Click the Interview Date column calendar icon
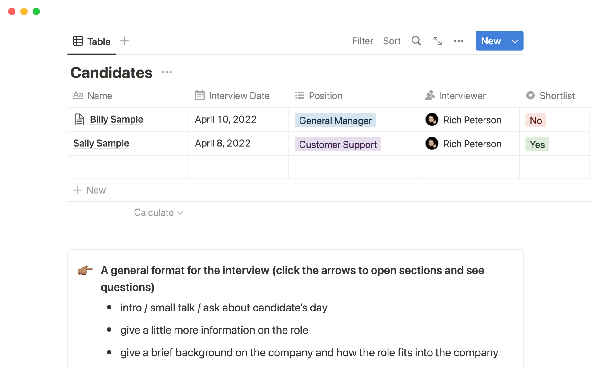The width and height of the screenshot is (591, 369). 199,96
